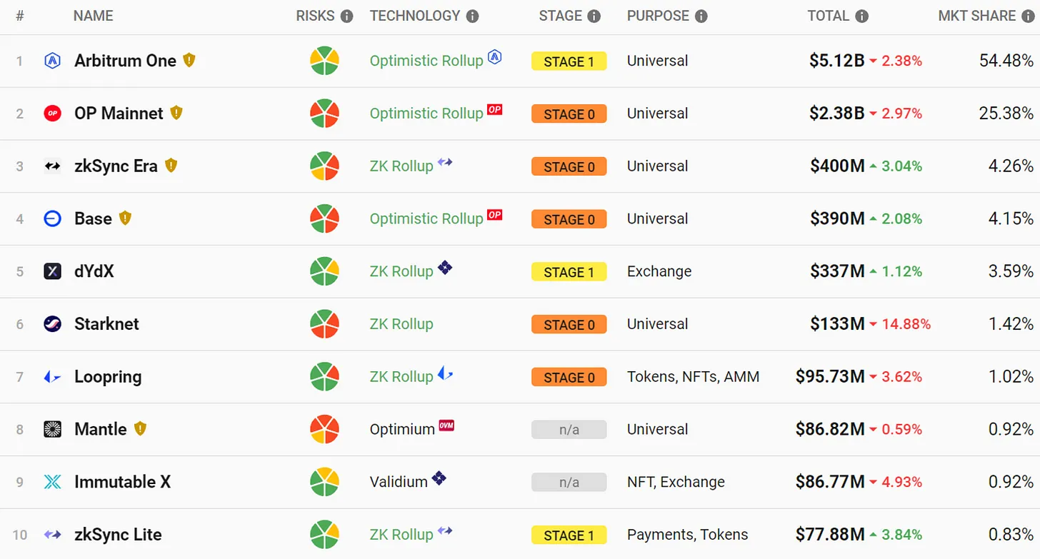Click the info icon next to RISKS

(346, 16)
